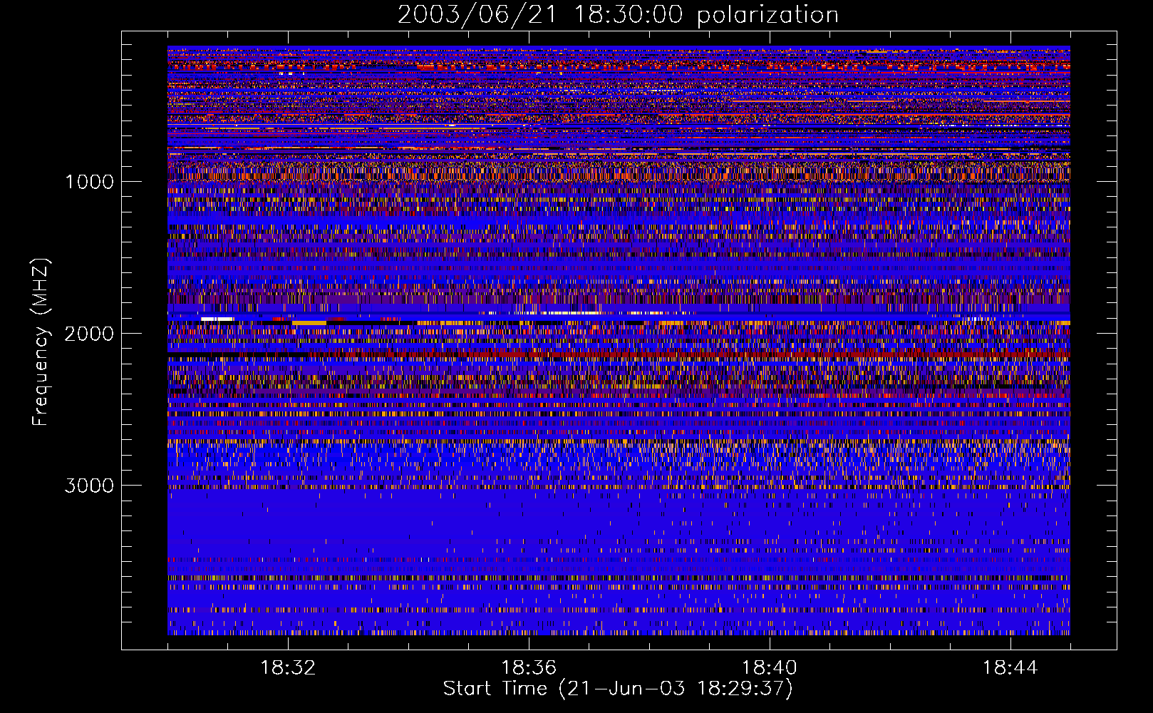Click the 1000 frequency tick label
Image resolution: width=1153 pixels, height=713 pixels.
[x=89, y=182]
